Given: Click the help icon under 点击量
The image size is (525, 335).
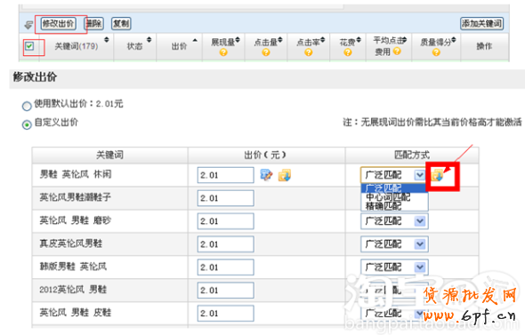Looking at the screenshot, I should (x=266, y=52).
